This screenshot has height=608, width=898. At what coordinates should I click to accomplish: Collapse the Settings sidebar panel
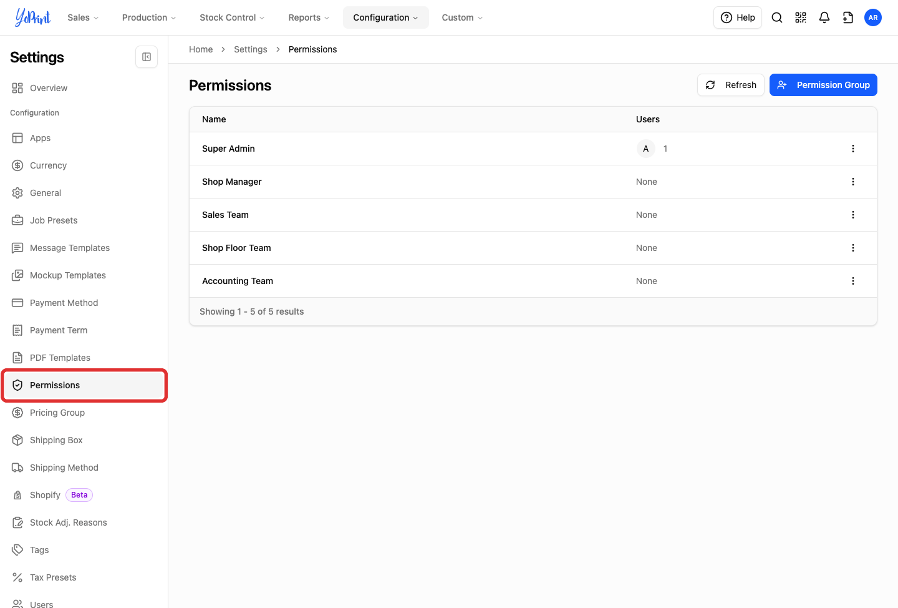[x=147, y=57]
